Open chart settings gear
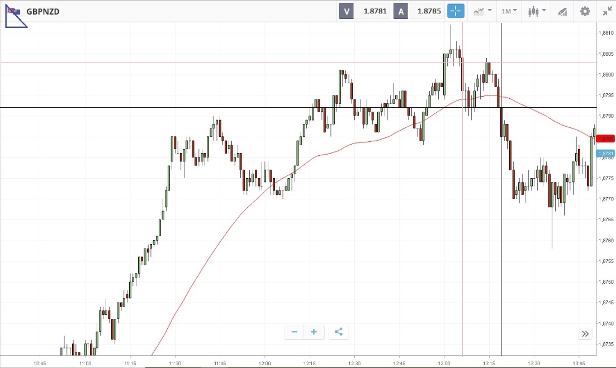This screenshot has width=616, height=368. coord(585,11)
